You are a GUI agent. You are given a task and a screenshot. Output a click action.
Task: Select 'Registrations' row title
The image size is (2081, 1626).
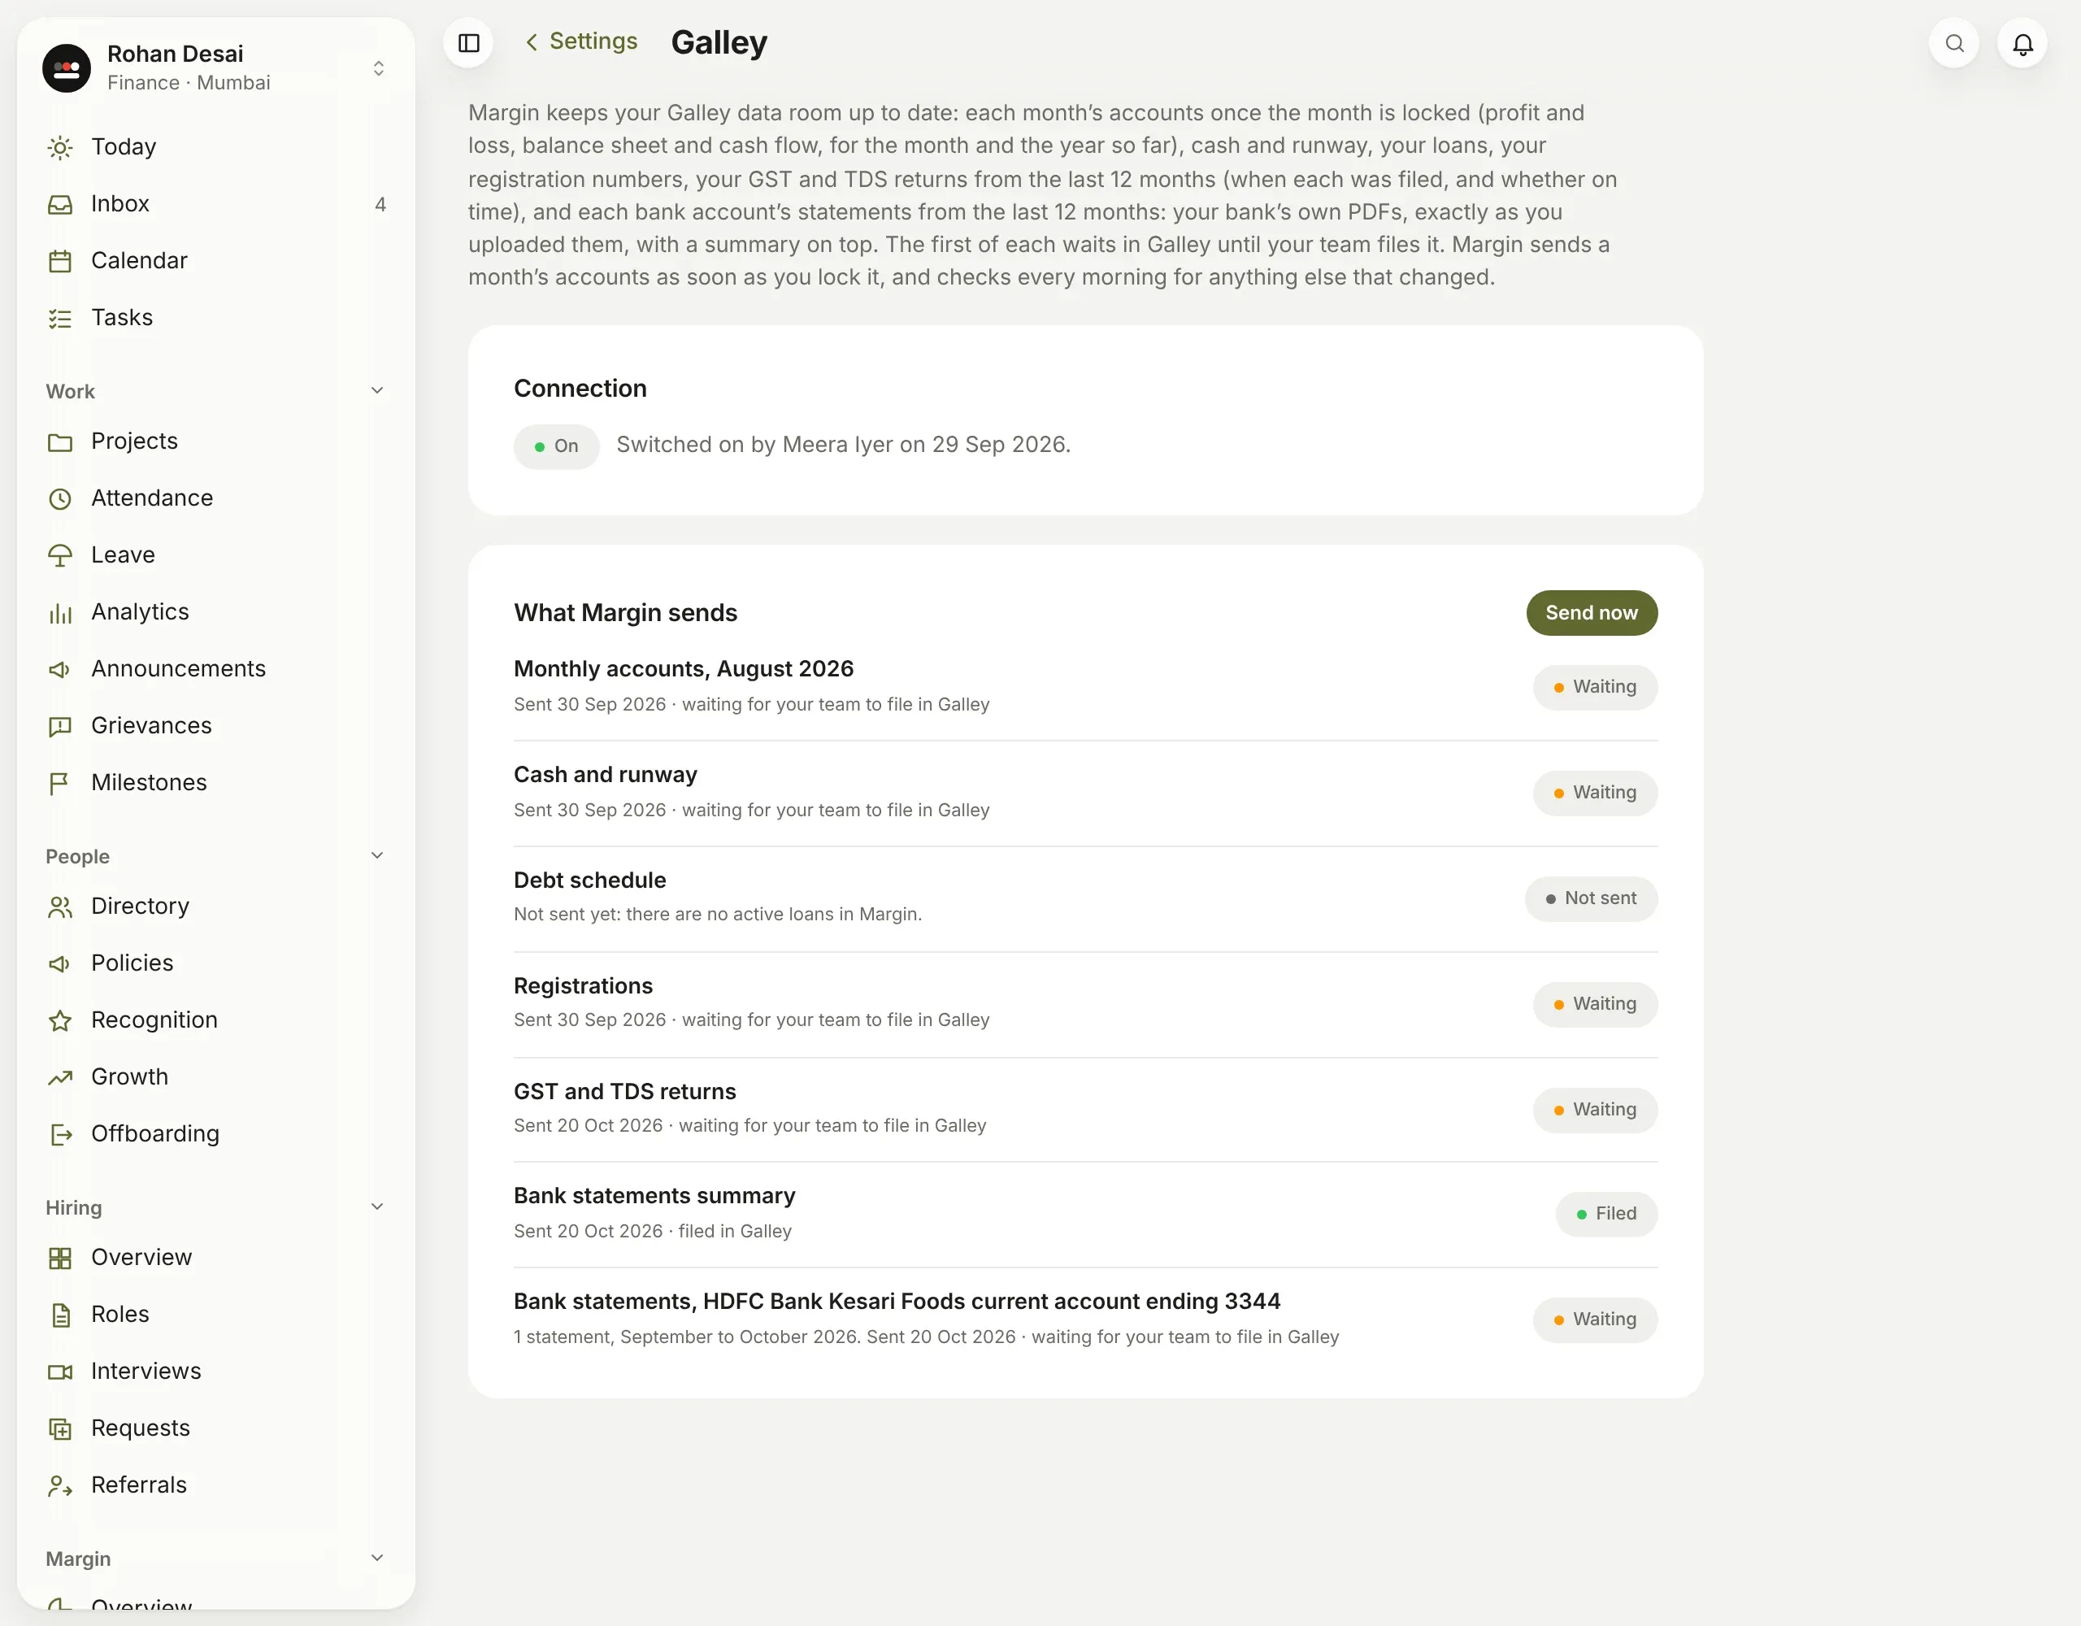tap(583, 986)
